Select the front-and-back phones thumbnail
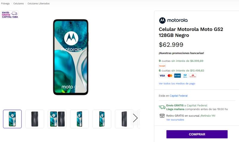This screenshot has height=142, width=239. pos(57,119)
